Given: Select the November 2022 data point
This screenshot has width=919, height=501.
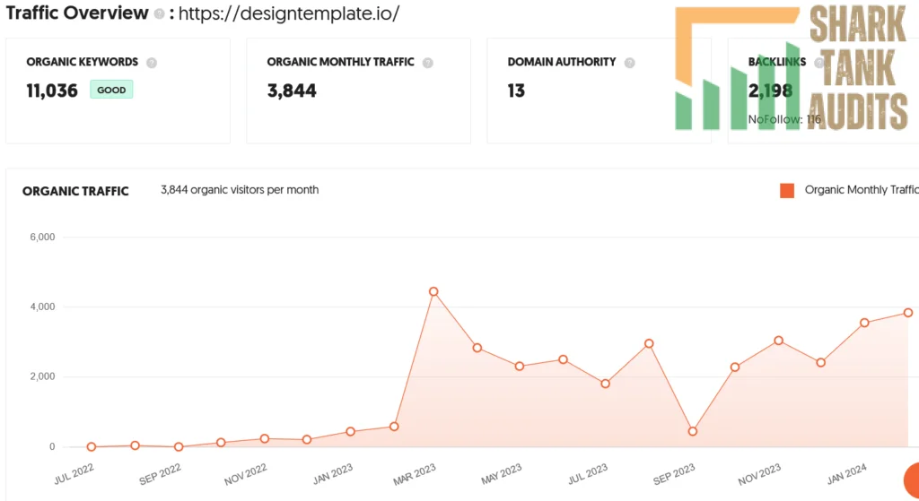Looking at the screenshot, I should 265,438.
